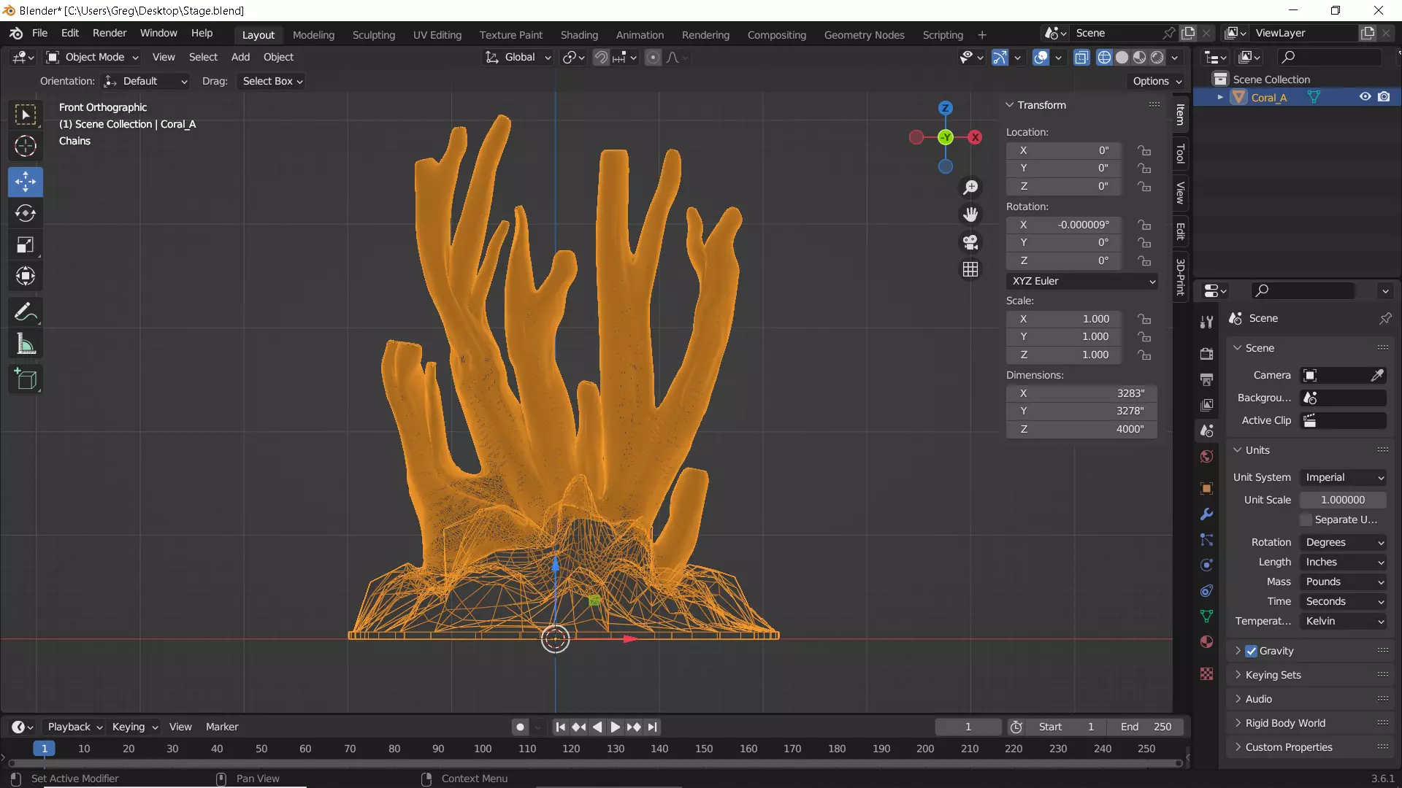Play the animation
This screenshot has width=1402, height=788.
coord(615,727)
